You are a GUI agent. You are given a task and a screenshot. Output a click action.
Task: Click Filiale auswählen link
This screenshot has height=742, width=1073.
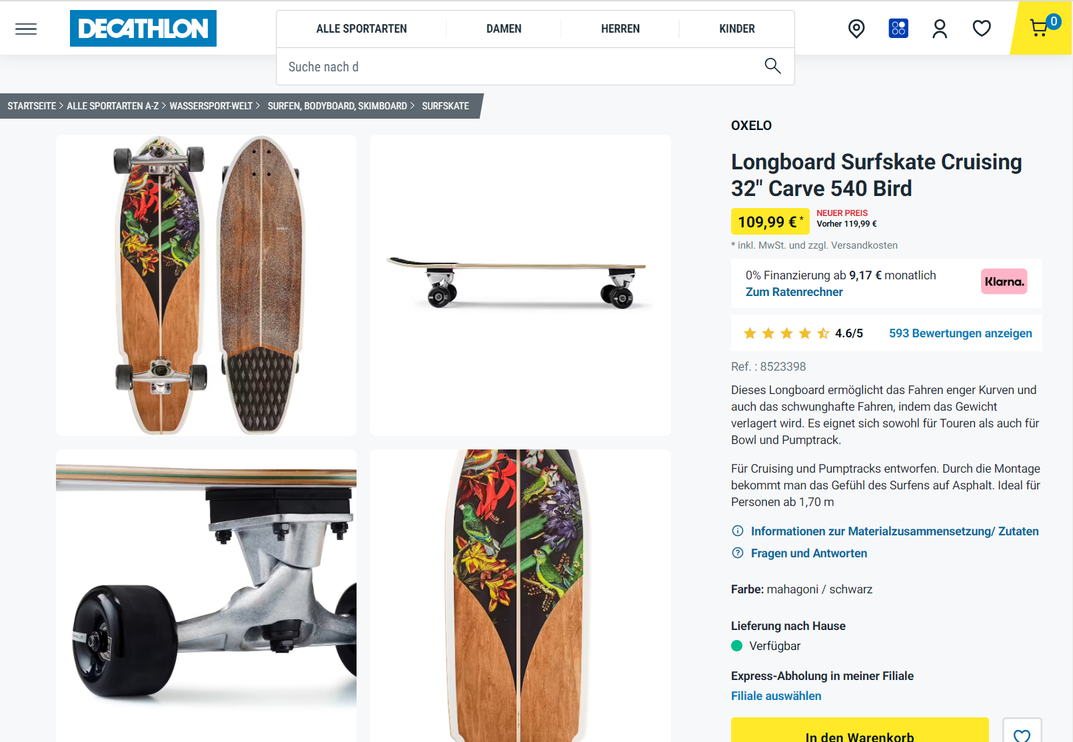click(x=776, y=696)
